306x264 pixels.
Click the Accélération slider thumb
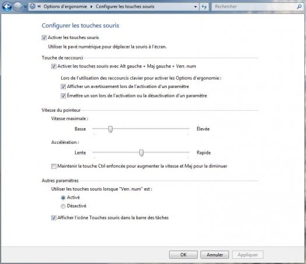coord(141,153)
